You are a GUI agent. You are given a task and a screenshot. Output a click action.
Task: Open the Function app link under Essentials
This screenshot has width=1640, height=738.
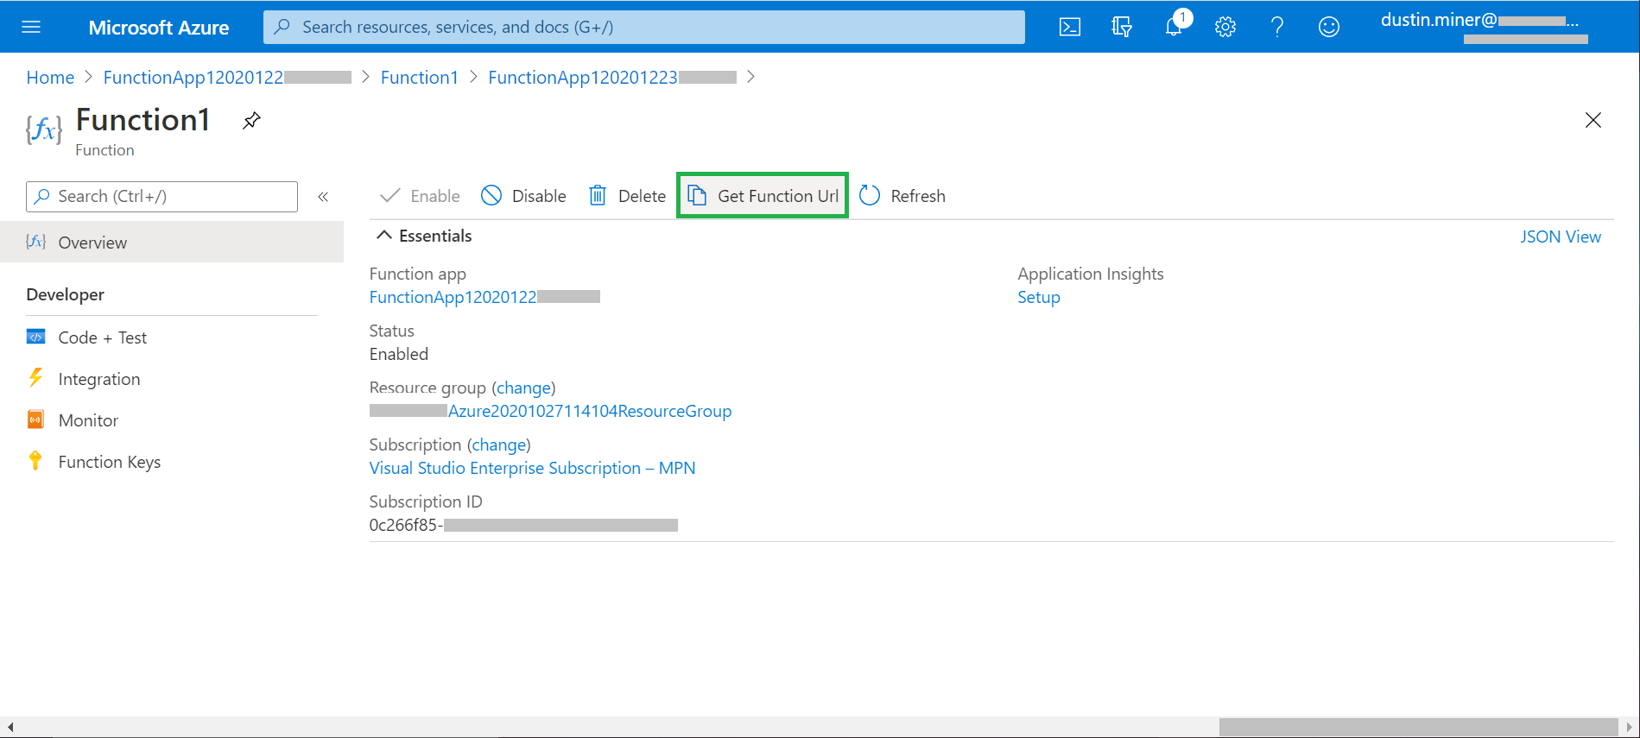[x=484, y=297]
